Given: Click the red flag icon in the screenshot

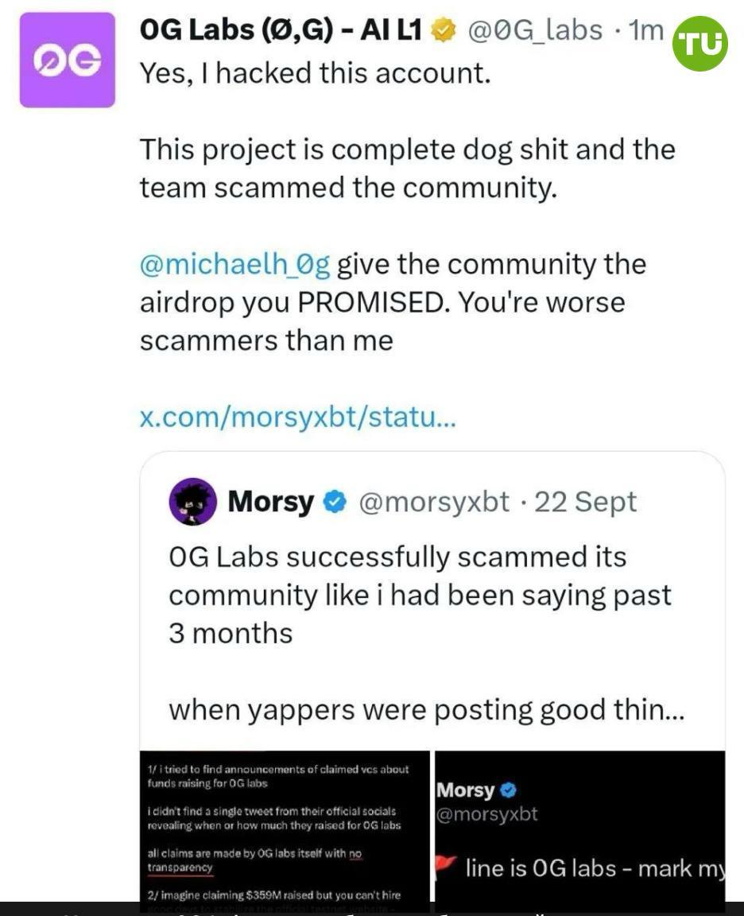Looking at the screenshot, I should (x=446, y=867).
